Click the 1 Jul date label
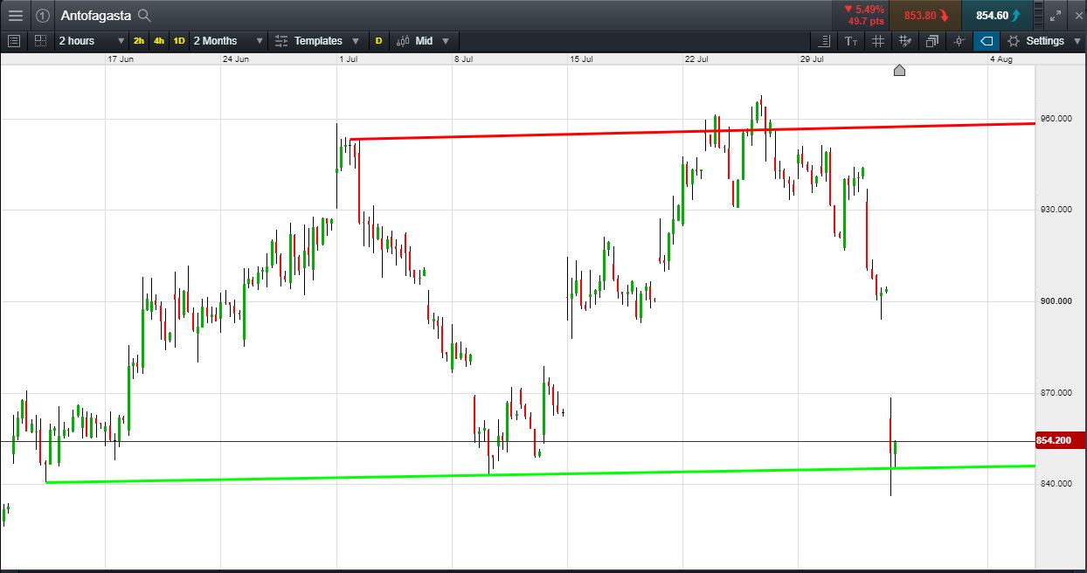 (349, 59)
